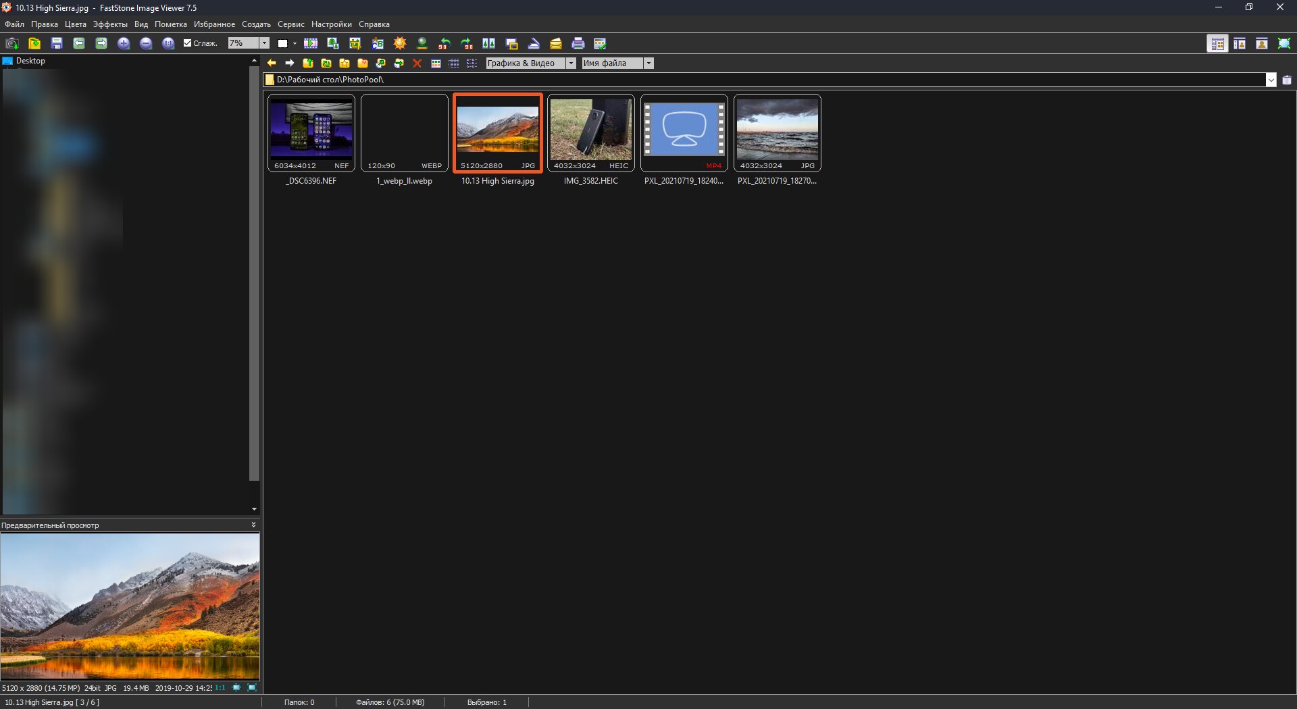
Task: Go to the previous image with the green left arrow
Action: click(x=79, y=43)
